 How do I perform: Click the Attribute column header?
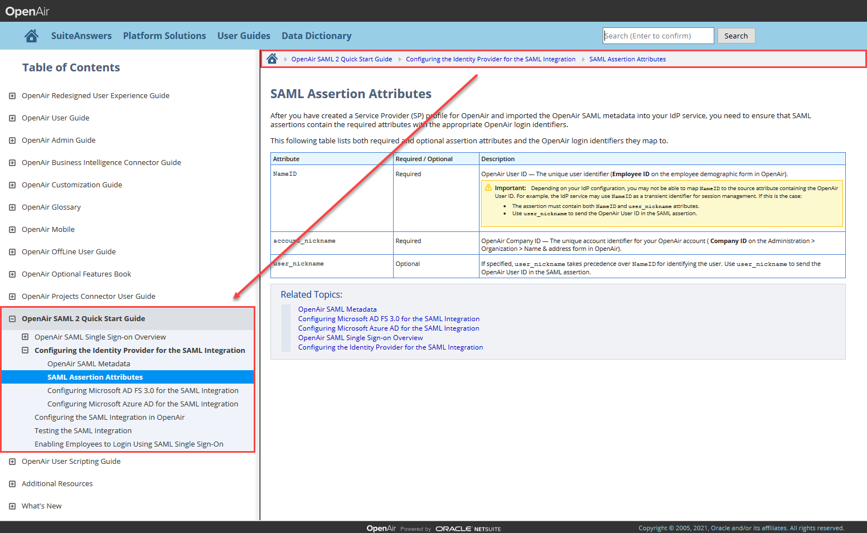[332, 159]
